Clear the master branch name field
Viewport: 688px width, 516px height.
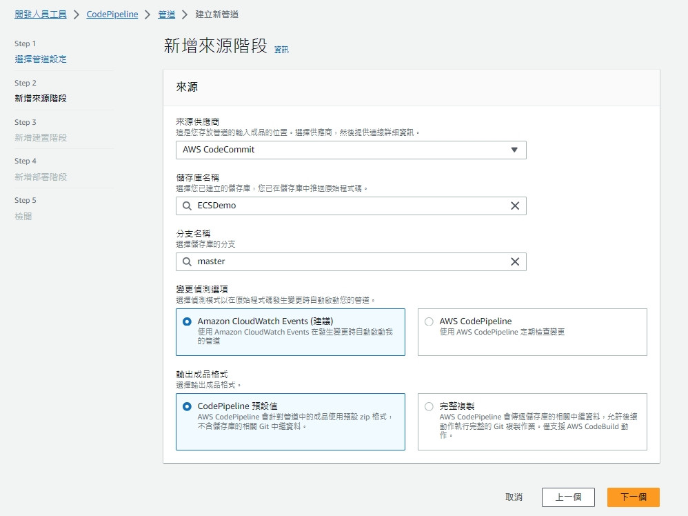pos(515,261)
